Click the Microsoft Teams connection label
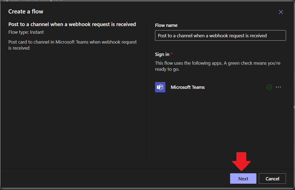Image resolution: width=295 pixels, height=190 pixels. coord(188,87)
